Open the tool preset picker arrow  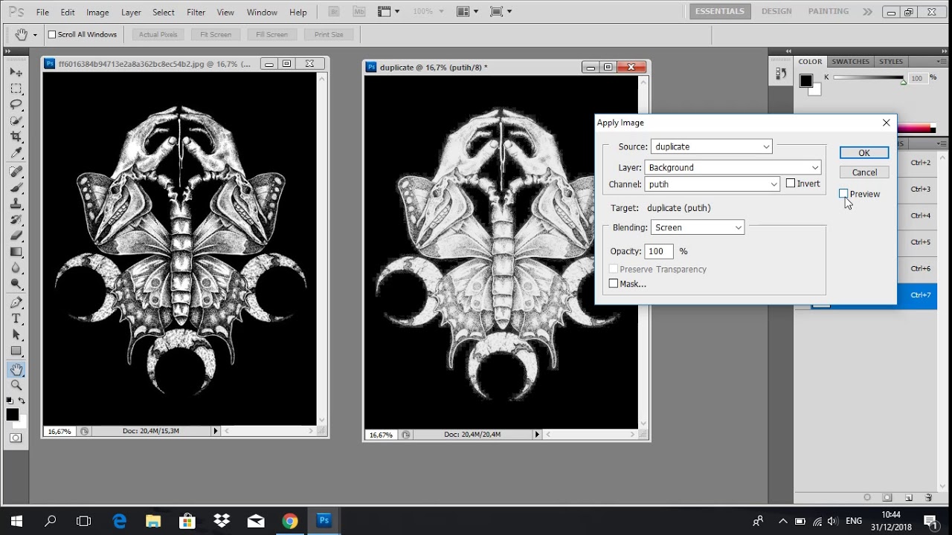click(34, 35)
